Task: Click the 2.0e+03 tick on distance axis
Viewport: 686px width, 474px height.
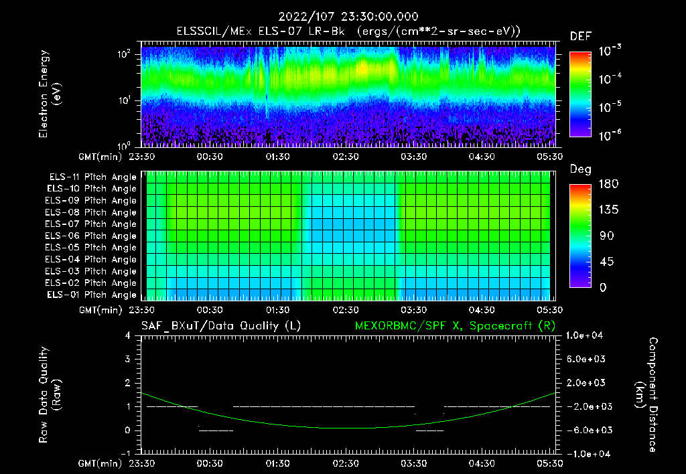Action: coord(586,382)
